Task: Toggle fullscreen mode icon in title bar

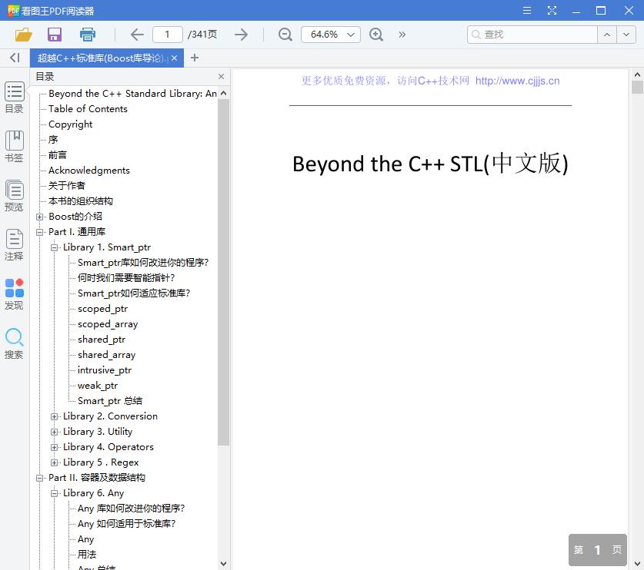Action: tap(552, 11)
